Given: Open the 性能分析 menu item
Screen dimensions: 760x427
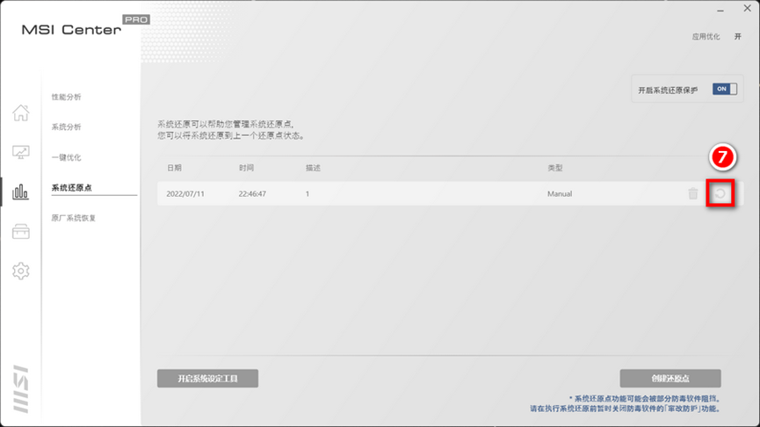Looking at the screenshot, I should pos(67,97).
